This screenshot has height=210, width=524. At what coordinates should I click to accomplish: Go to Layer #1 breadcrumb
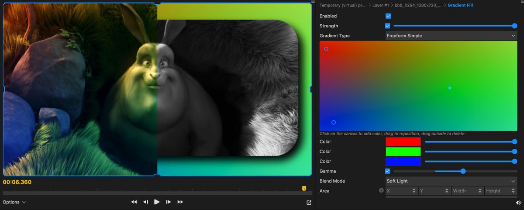pos(381,5)
